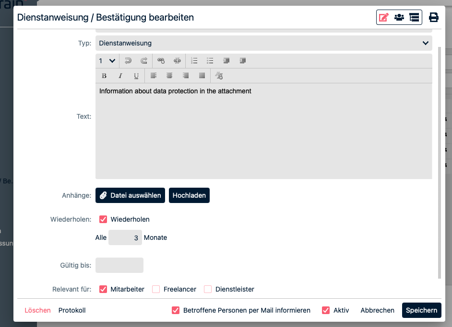Expand the font size dropdown in editor
This screenshot has width=452, height=327.
coord(107,61)
